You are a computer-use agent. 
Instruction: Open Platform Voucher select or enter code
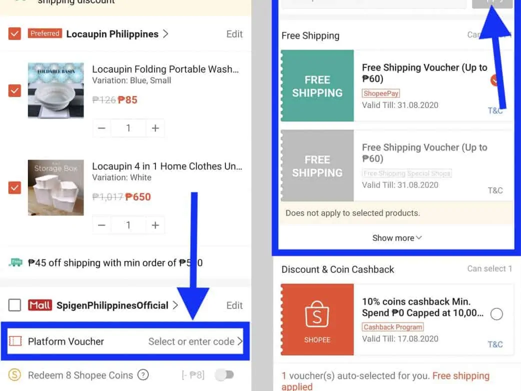click(x=195, y=341)
